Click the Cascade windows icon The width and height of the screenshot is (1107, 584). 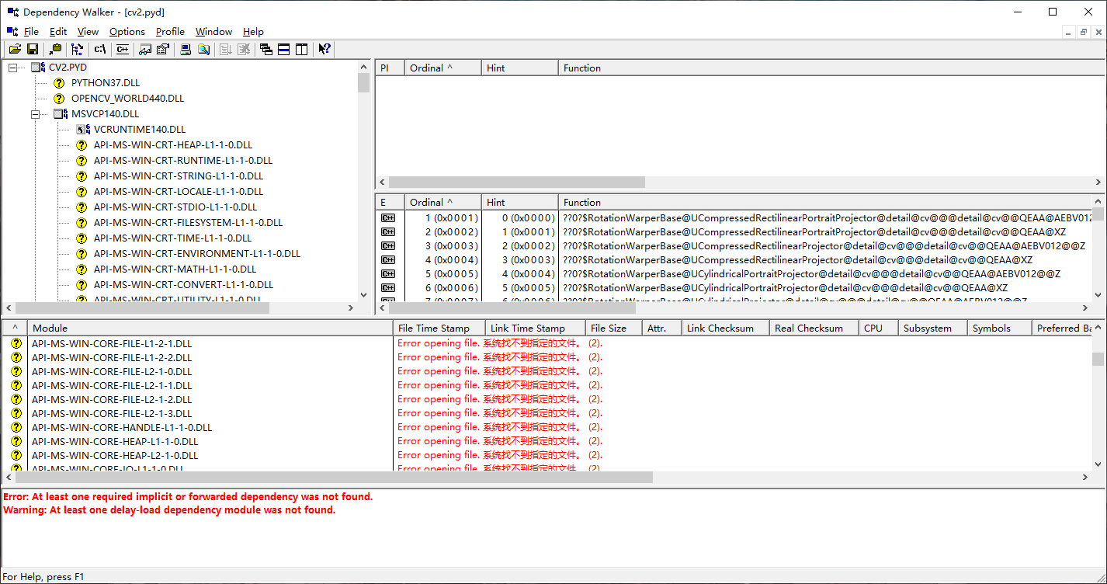266,49
